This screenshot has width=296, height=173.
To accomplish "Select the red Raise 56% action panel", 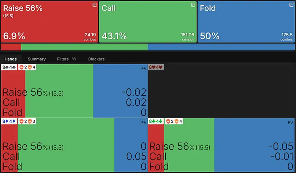I will [49, 21].
